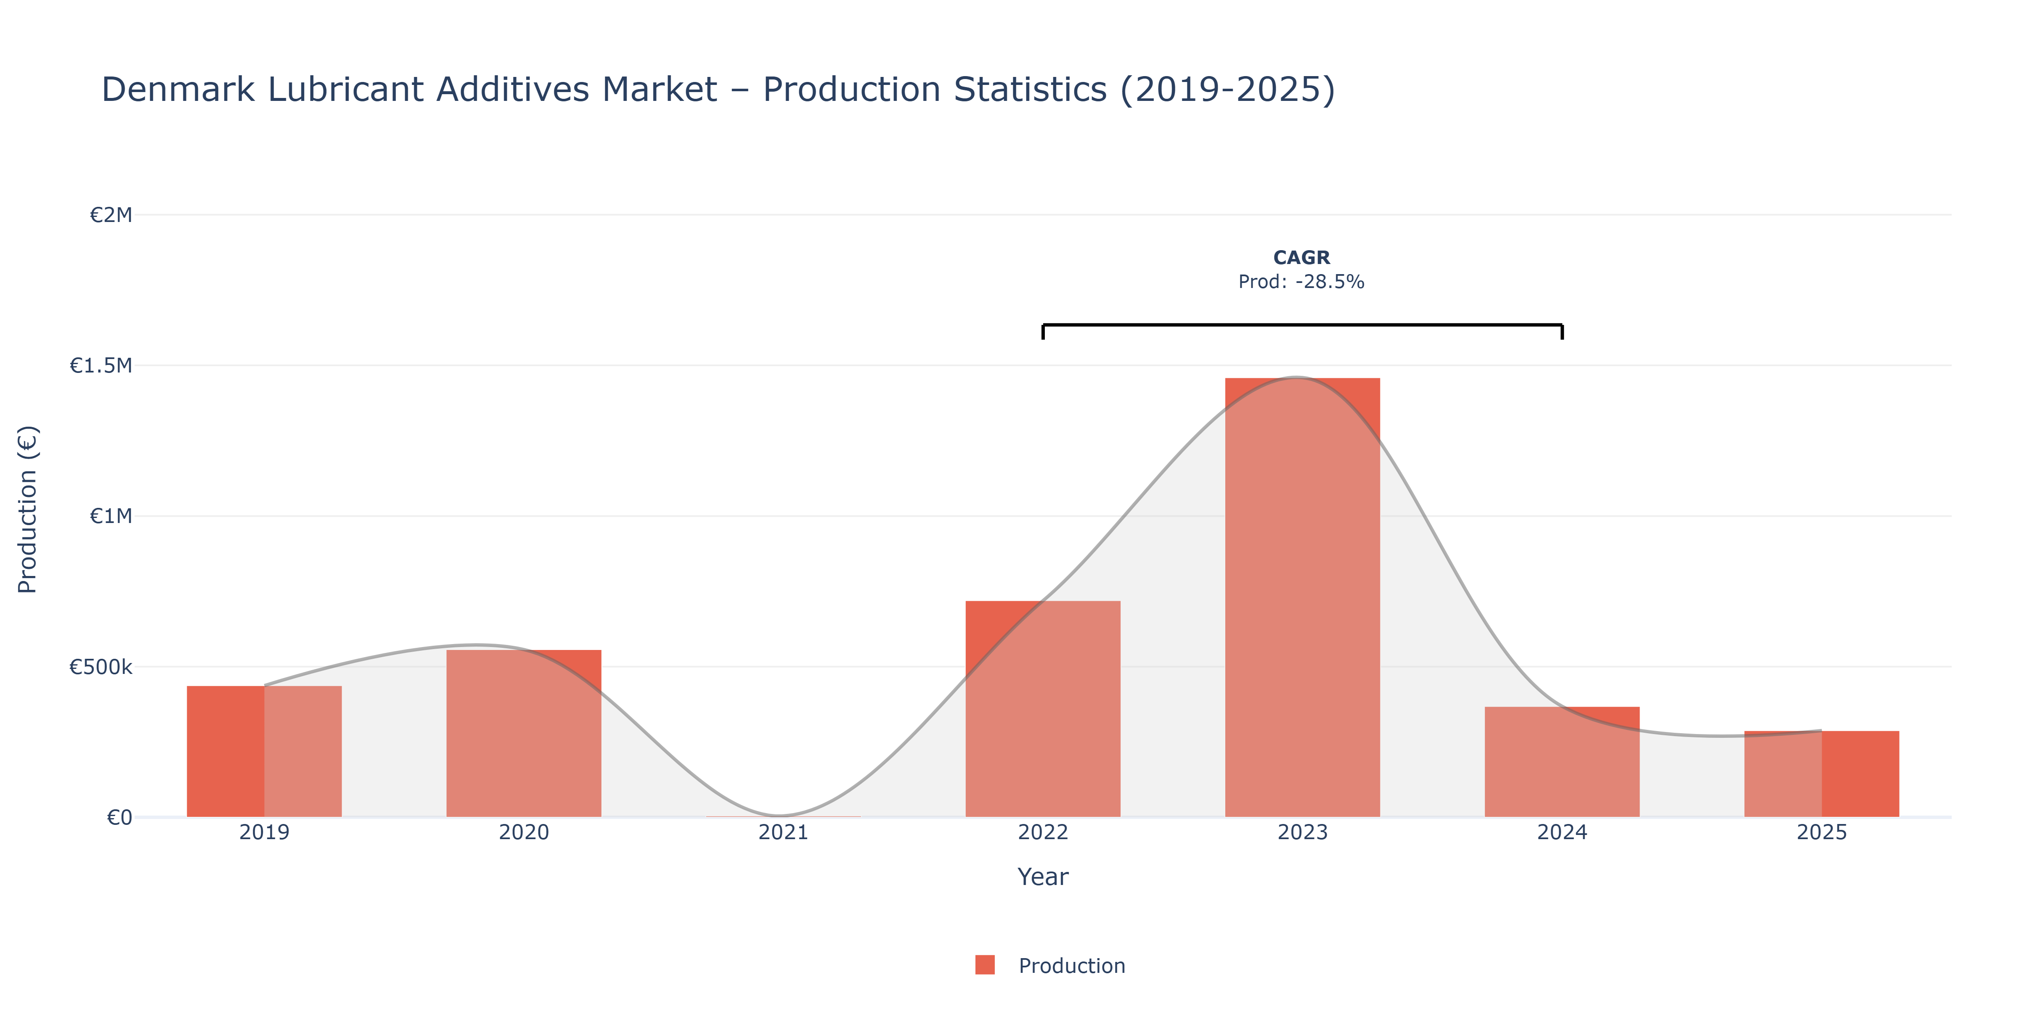Click the 'Production (€)' y-axis title

pyautogui.click(x=27, y=509)
